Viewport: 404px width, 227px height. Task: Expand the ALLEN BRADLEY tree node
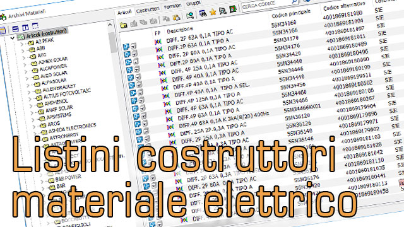(28, 92)
